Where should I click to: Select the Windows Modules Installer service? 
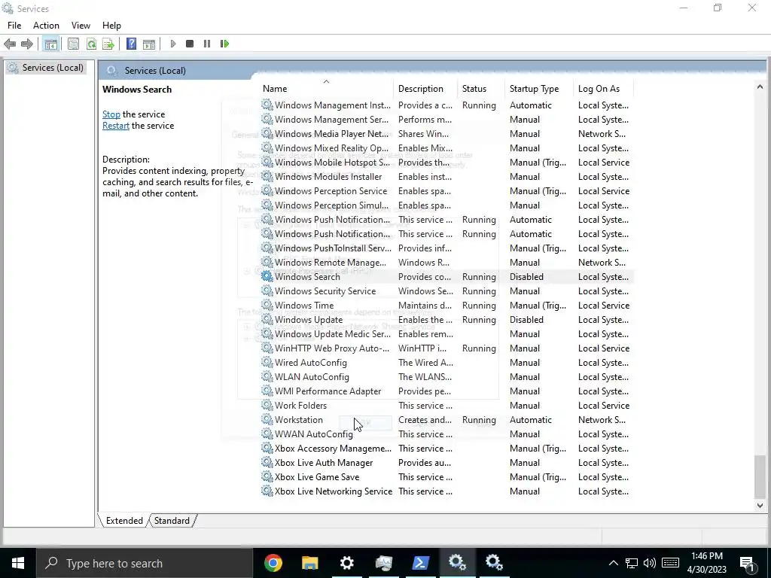click(446, 176)
